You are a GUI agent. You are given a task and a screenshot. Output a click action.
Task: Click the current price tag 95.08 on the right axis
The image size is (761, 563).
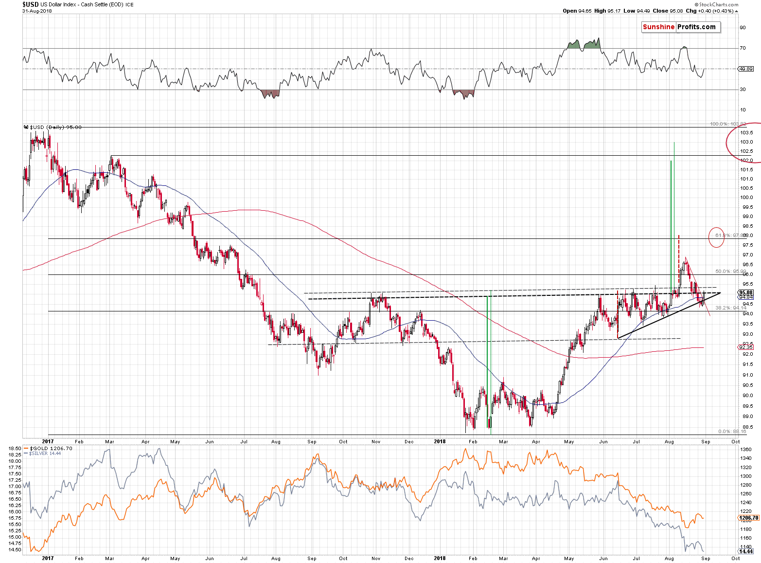(745, 292)
